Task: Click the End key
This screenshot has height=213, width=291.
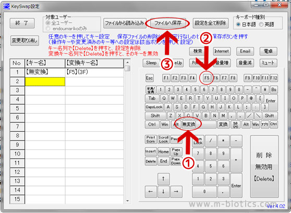Action: pos(163,161)
